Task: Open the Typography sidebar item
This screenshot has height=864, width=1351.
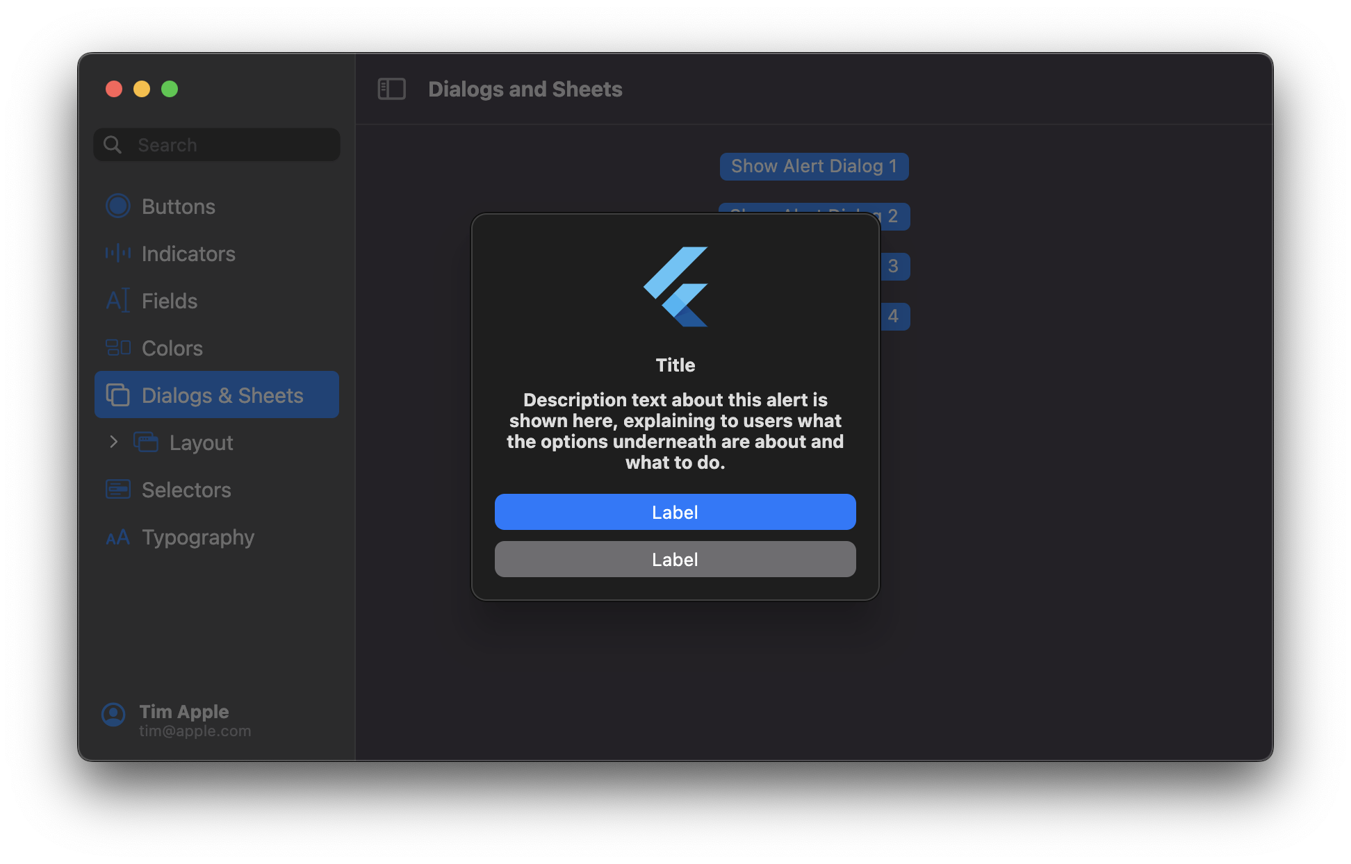Action: point(198,537)
